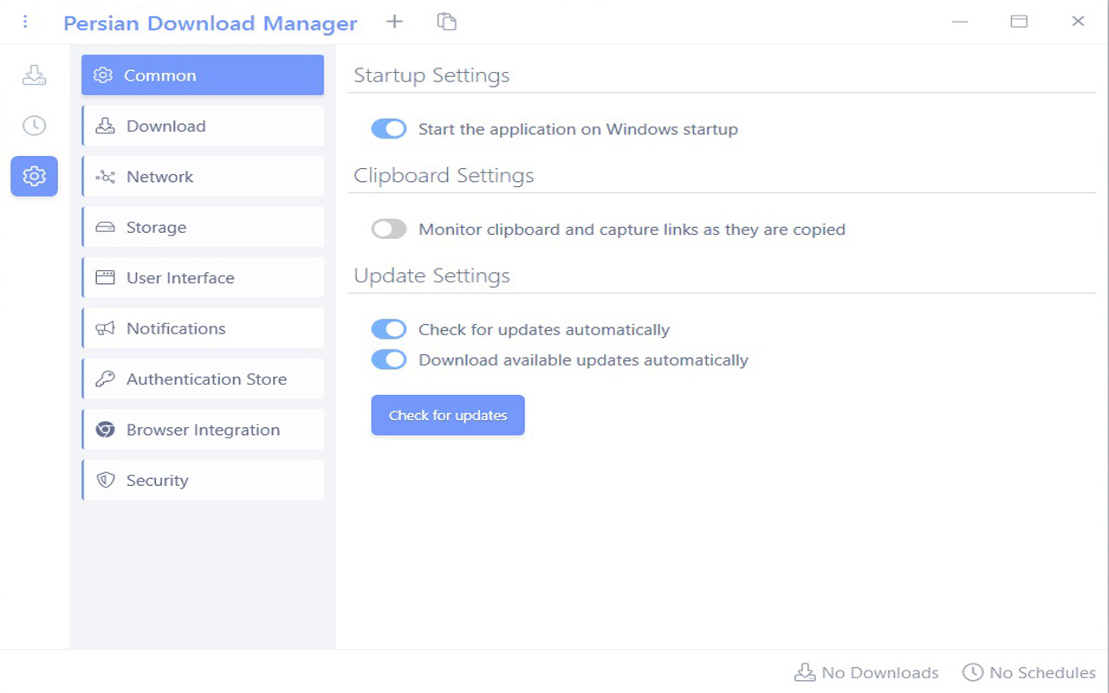Screen dimensions: 1109x693
Task: Click the Notifications megaphone icon
Action: tap(105, 328)
